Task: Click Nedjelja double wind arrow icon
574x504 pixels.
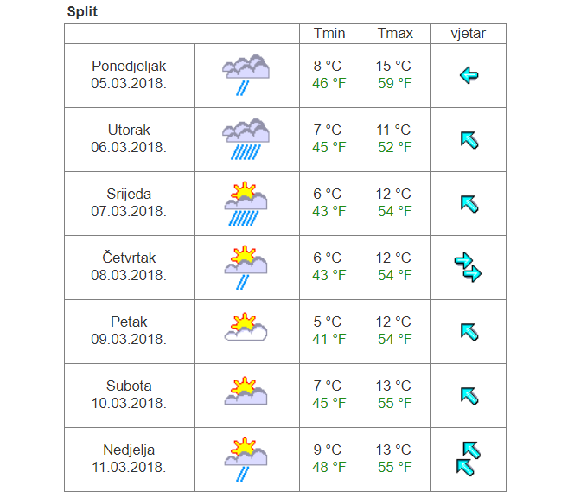Action: click(x=468, y=459)
